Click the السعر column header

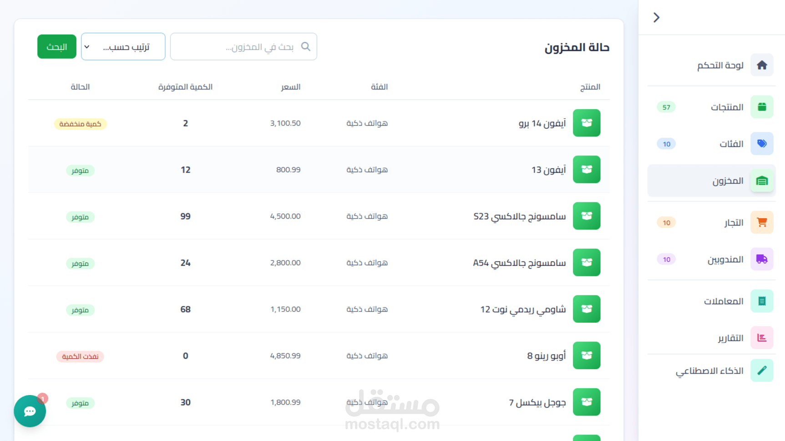tap(290, 87)
